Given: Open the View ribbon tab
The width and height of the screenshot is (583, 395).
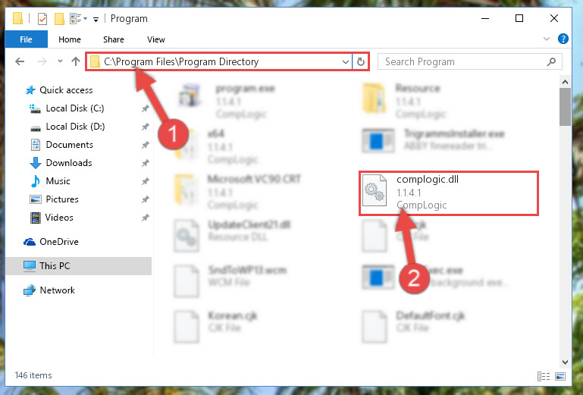Looking at the screenshot, I should point(155,39).
